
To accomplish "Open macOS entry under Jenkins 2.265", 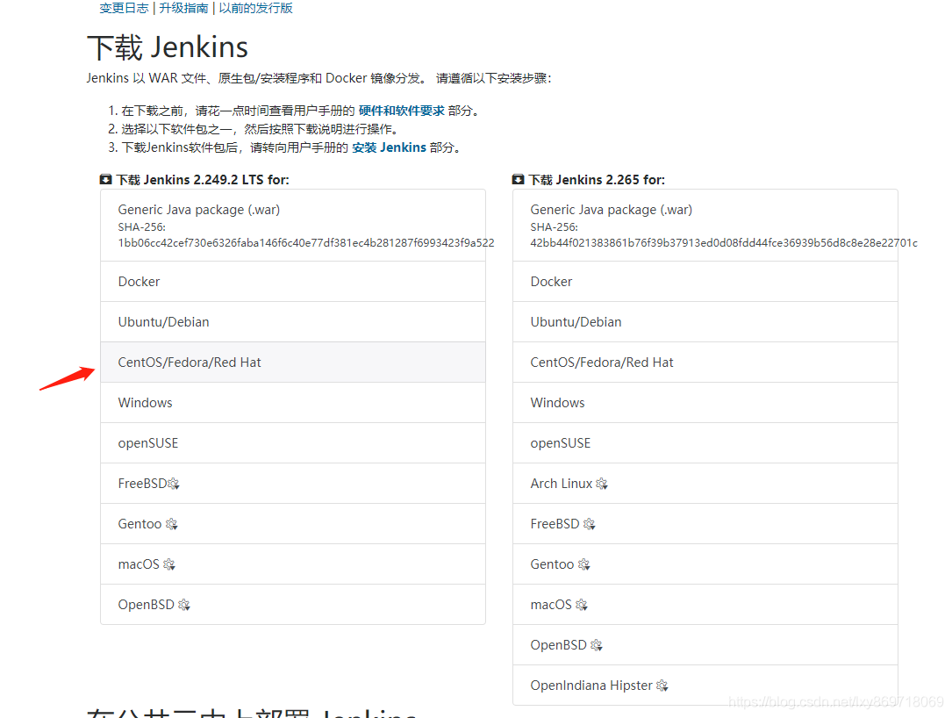I will click(705, 605).
